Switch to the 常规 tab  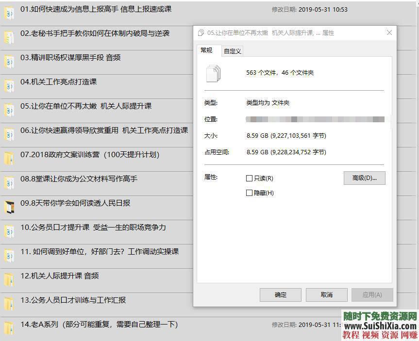(208, 50)
